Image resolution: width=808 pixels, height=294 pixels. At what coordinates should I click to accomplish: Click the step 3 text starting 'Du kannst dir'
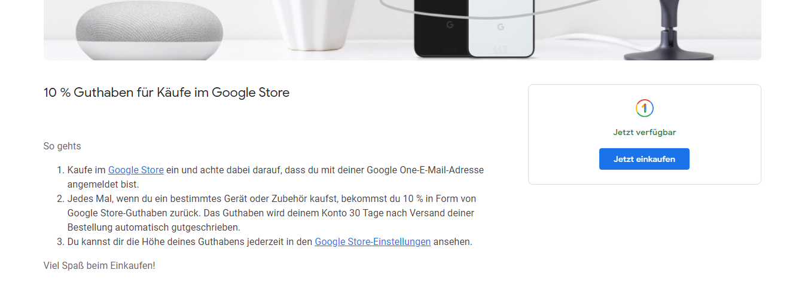tap(270, 241)
